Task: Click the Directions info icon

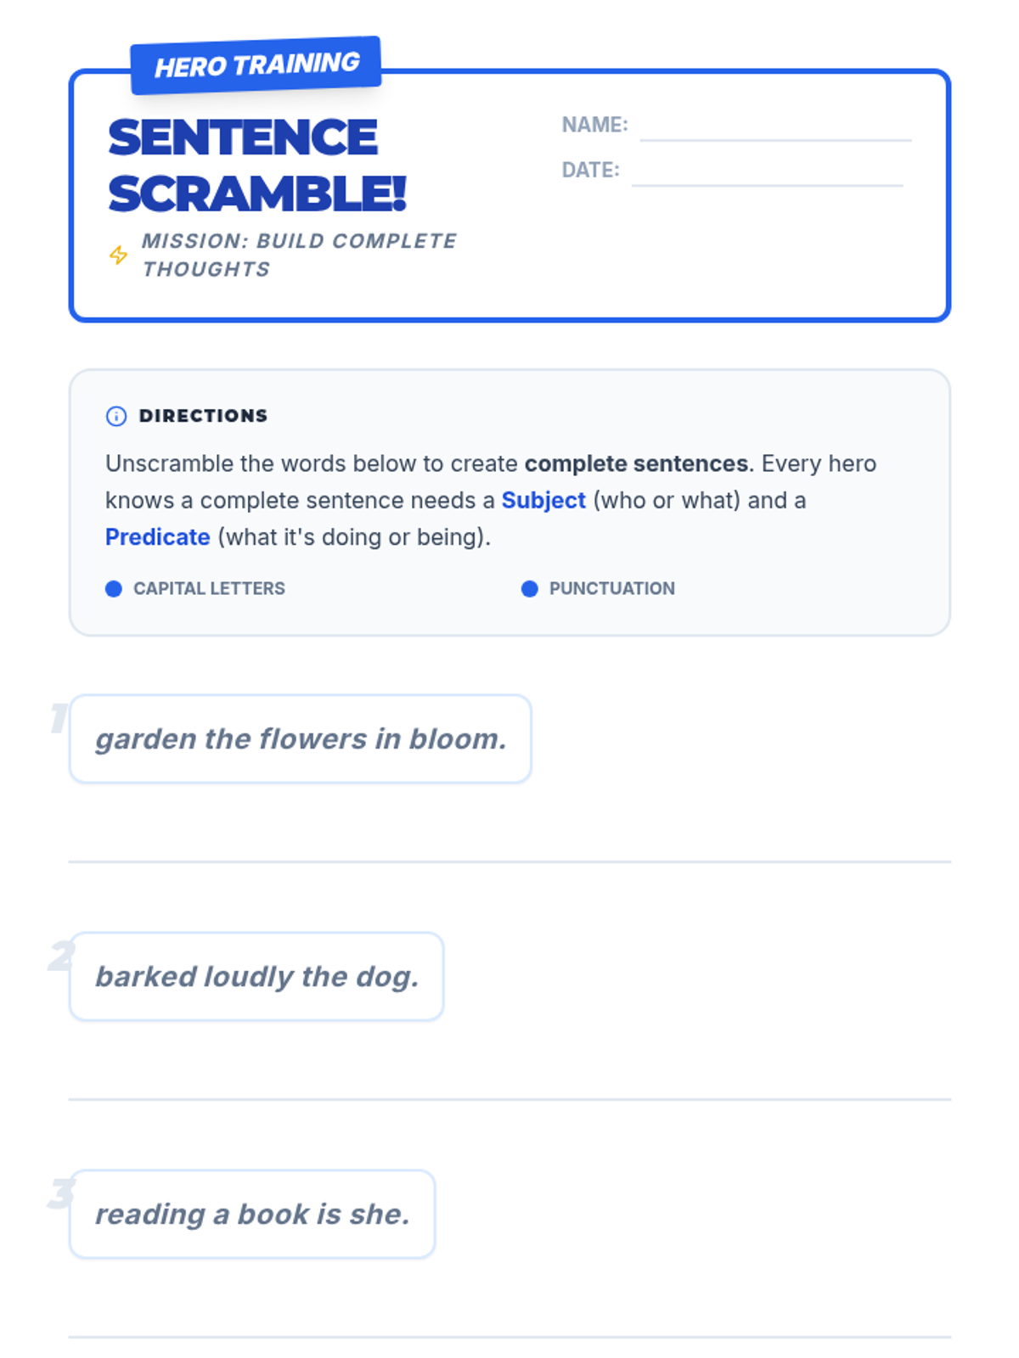Action: 116,416
